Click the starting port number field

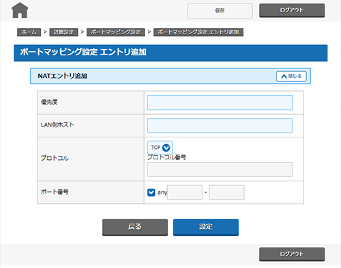pos(185,192)
